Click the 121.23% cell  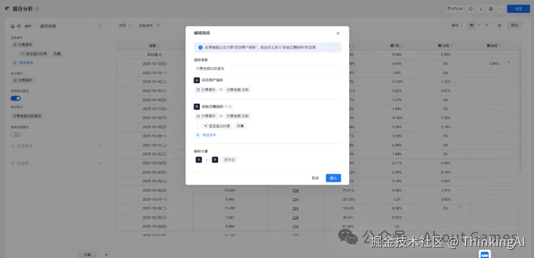click(x=348, y=199)
